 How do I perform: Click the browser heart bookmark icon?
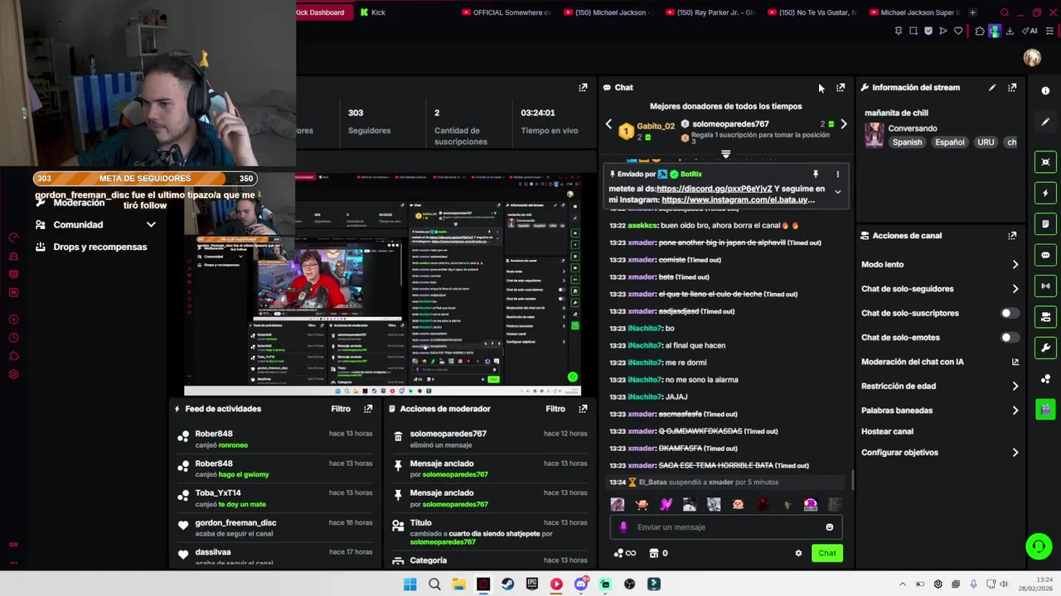958,31
